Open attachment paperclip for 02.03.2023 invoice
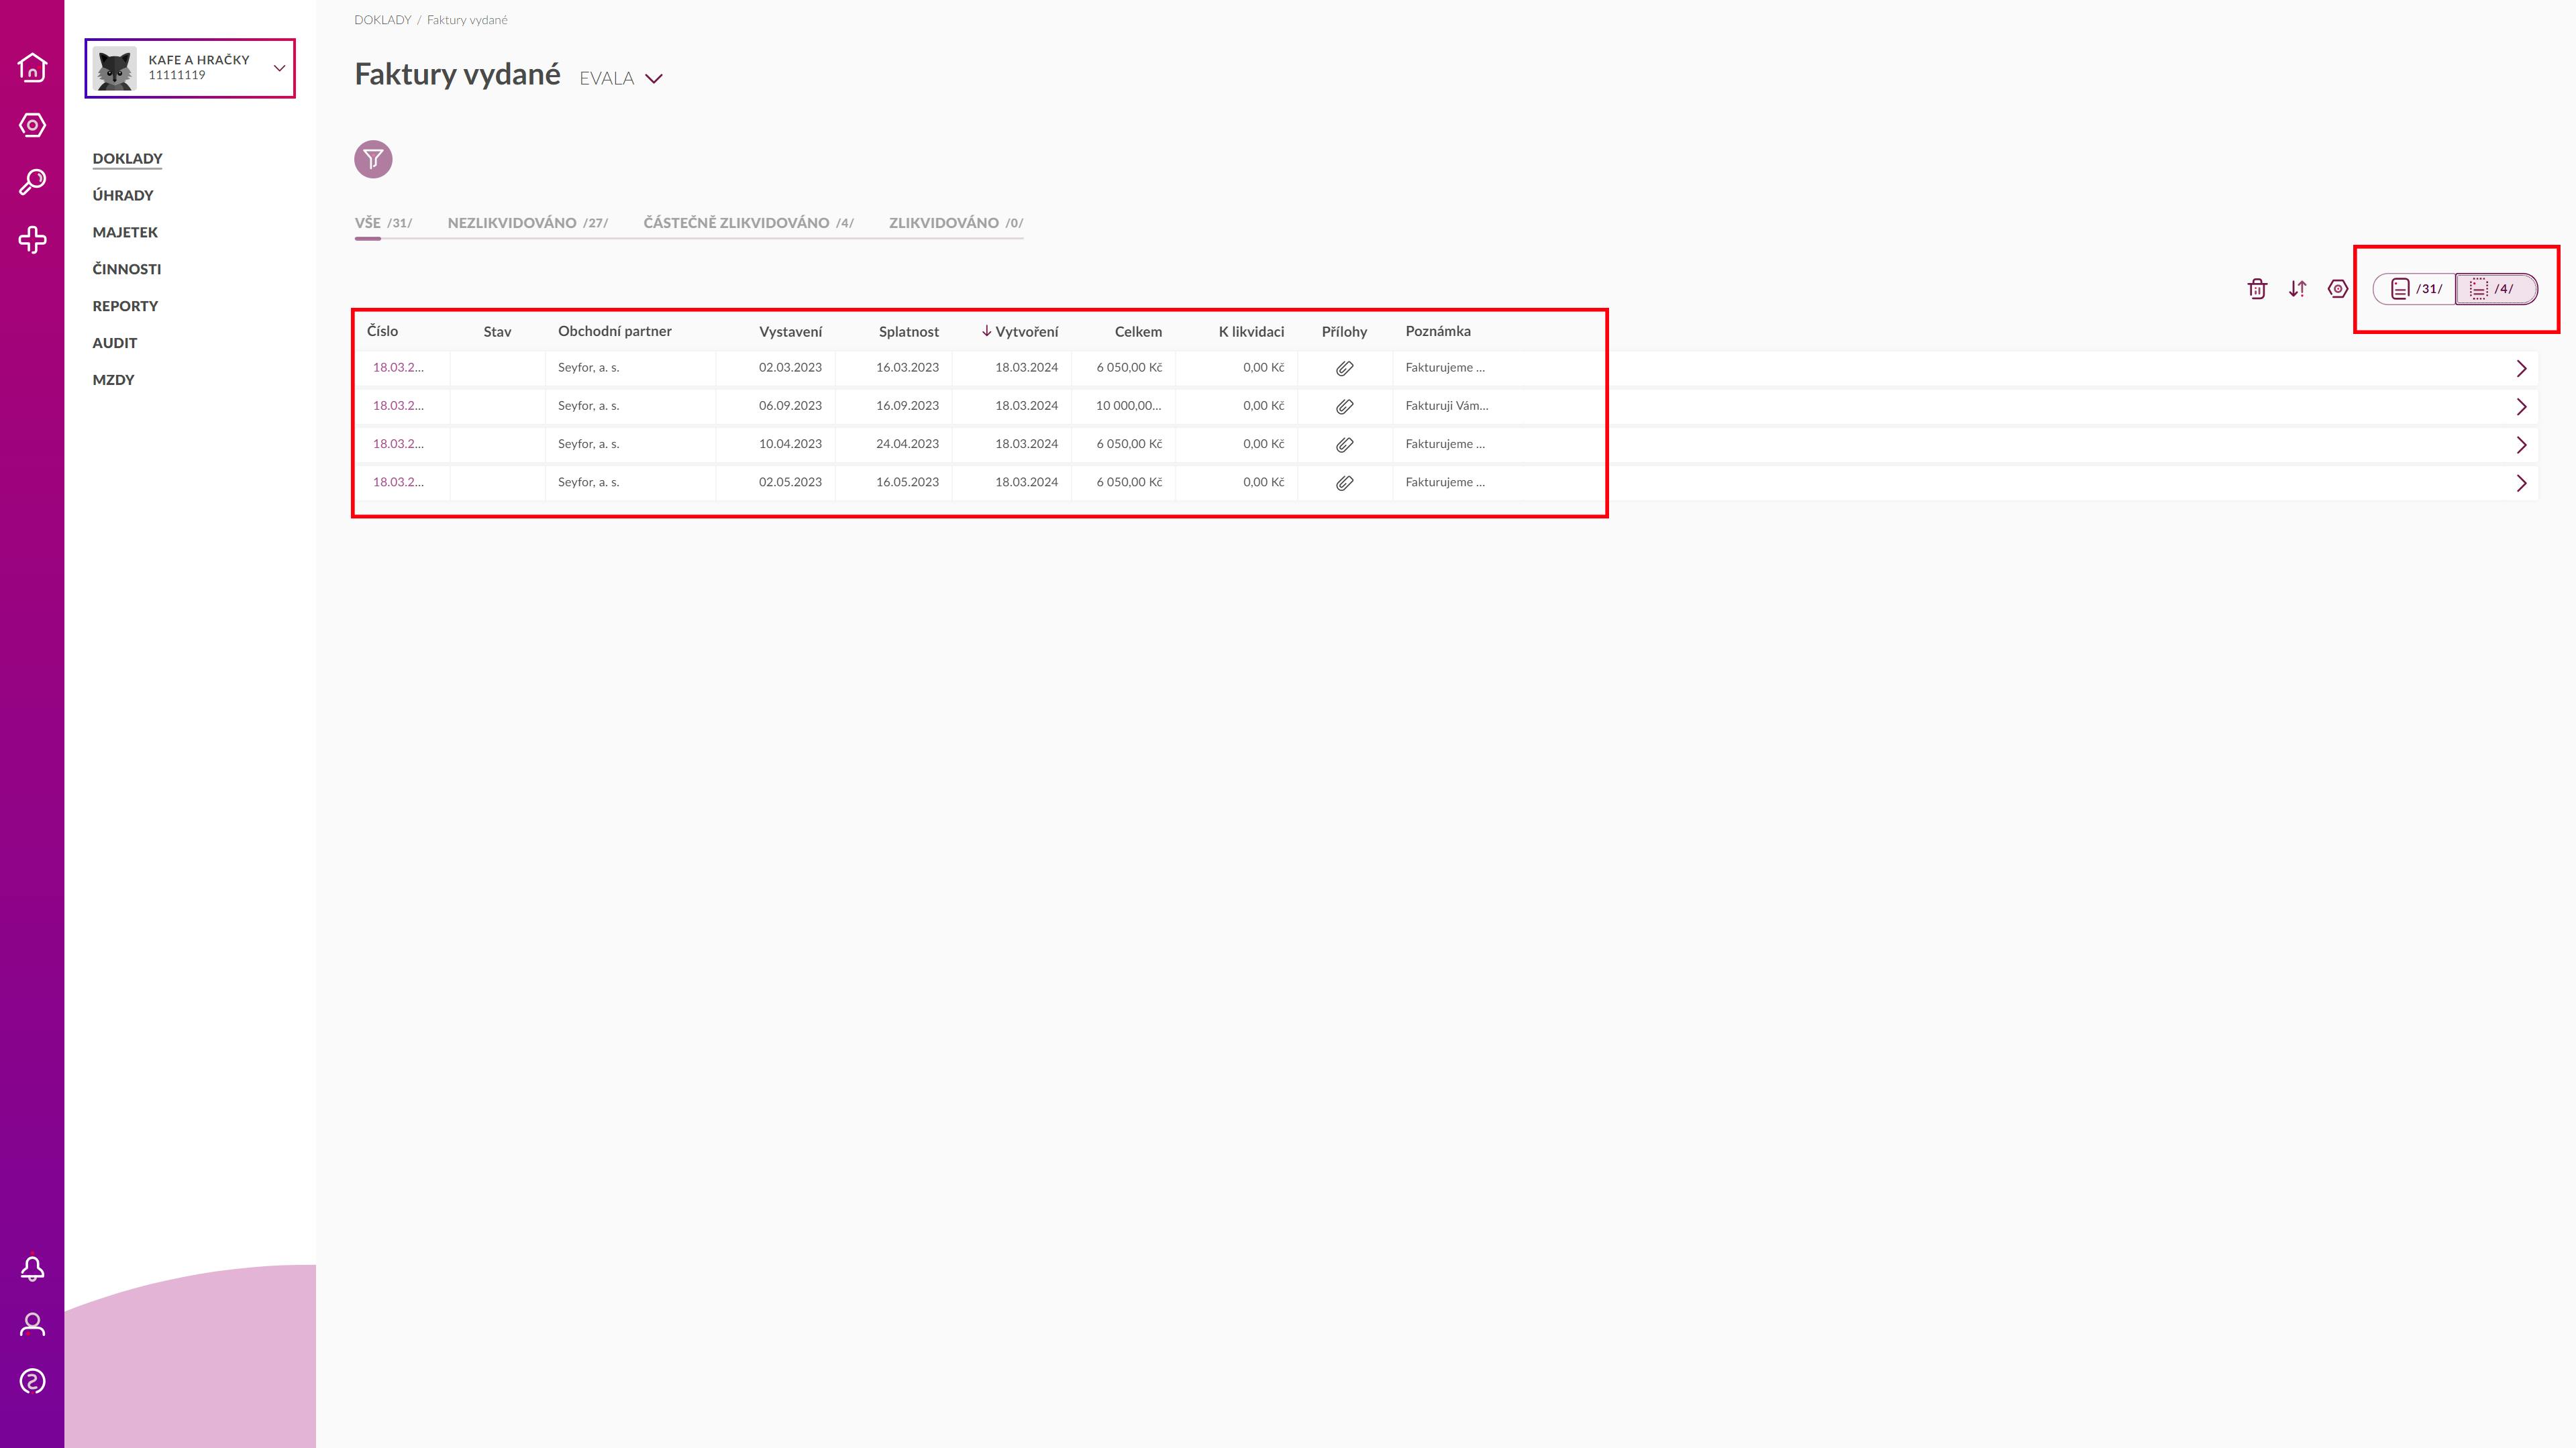This screenshot has height=1448, width=2576. point(1345,368)
